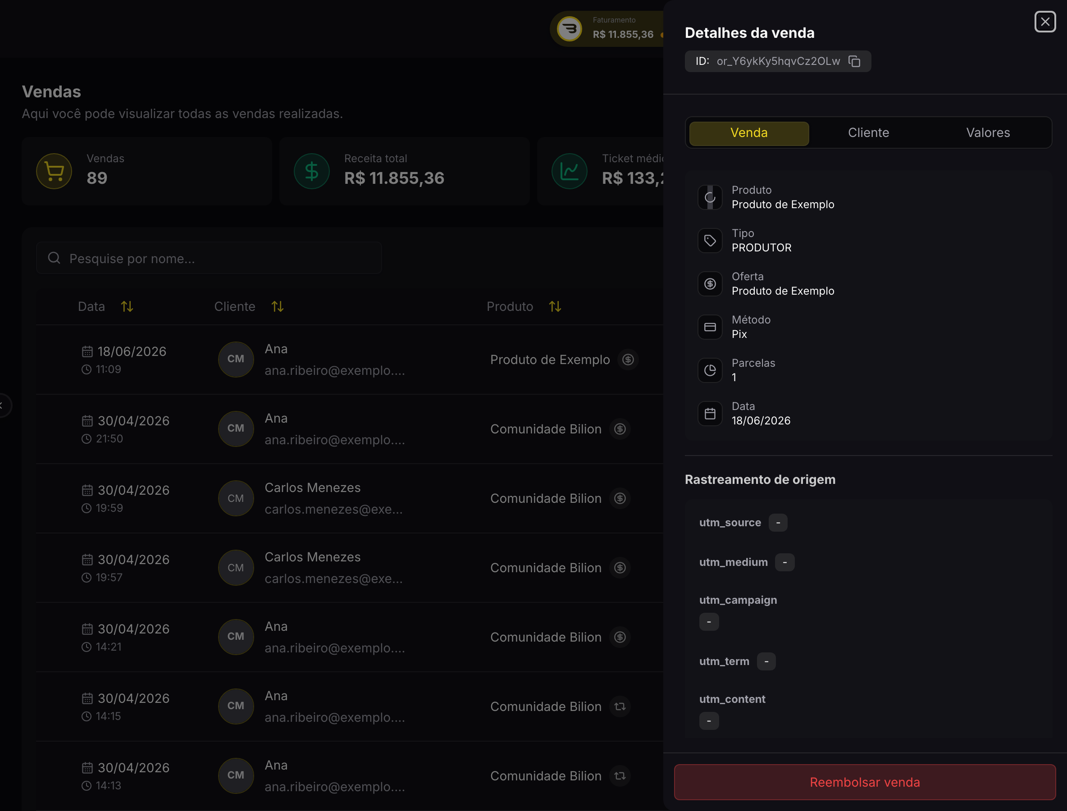The image size is (1067, 811).
Task: Copy the sale ID to clipboard
Action: [x=855, y=61]
